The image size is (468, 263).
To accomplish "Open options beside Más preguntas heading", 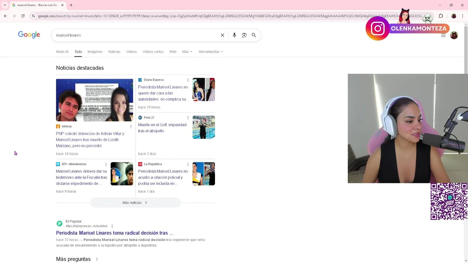I will click(97, 259).
